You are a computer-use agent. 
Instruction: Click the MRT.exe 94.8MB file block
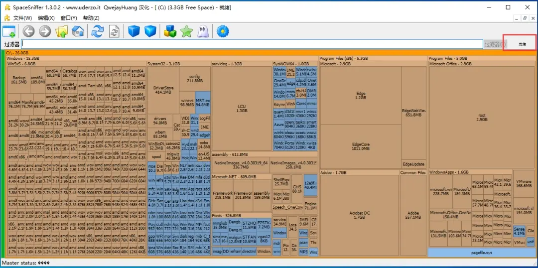pos(203,102)
